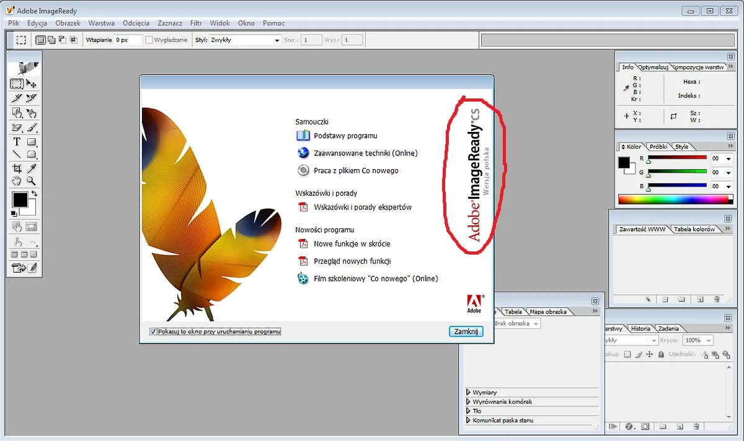Viewport: 744px width, 441px height.
Task: Select new selection mode in options bar
Action: click(40, 40)
